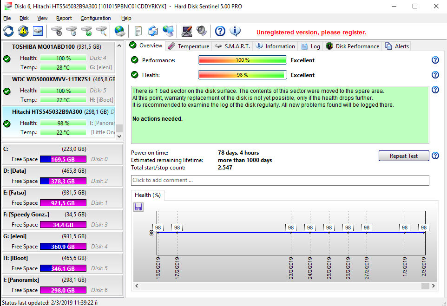The width and height of the screenshot is (447, 306).
Task: Click the save floppy icon in health graph
Action: [x=138, y=207]
